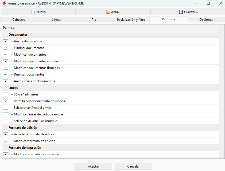Click the Cancelar button

tap(133, 166)
